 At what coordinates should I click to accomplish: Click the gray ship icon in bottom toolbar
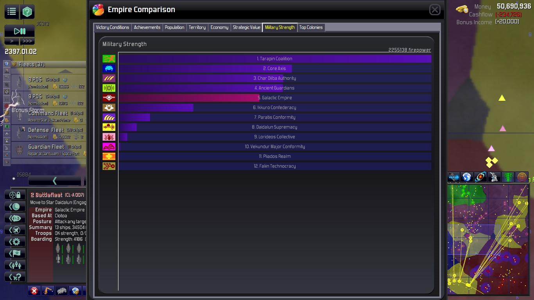62,291
